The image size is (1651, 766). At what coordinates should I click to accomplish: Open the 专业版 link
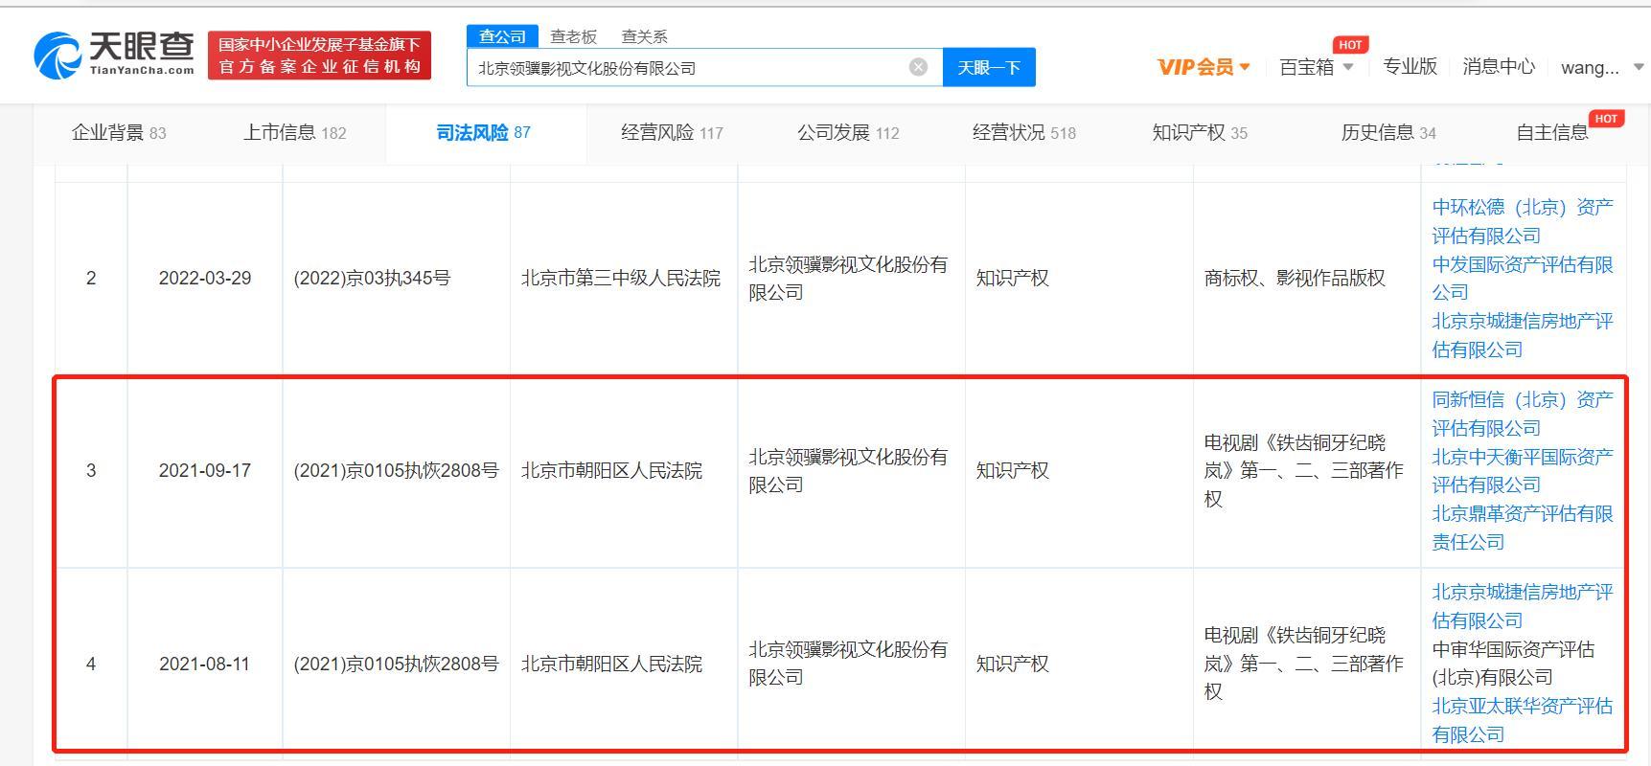pos(1410,66)
